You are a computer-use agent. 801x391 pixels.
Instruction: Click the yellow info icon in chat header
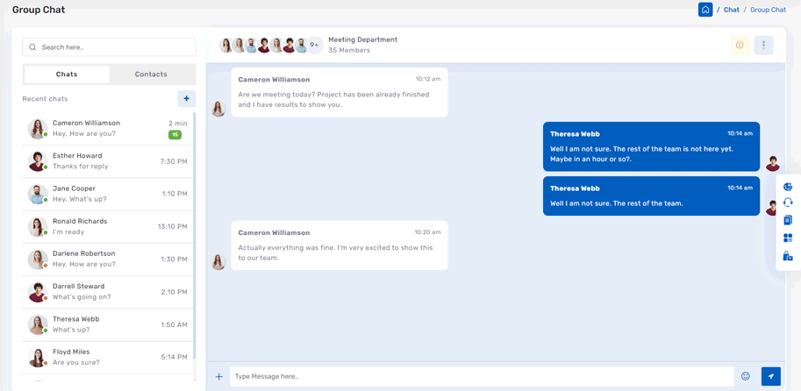pyautogui.click(x=740, y=46)
